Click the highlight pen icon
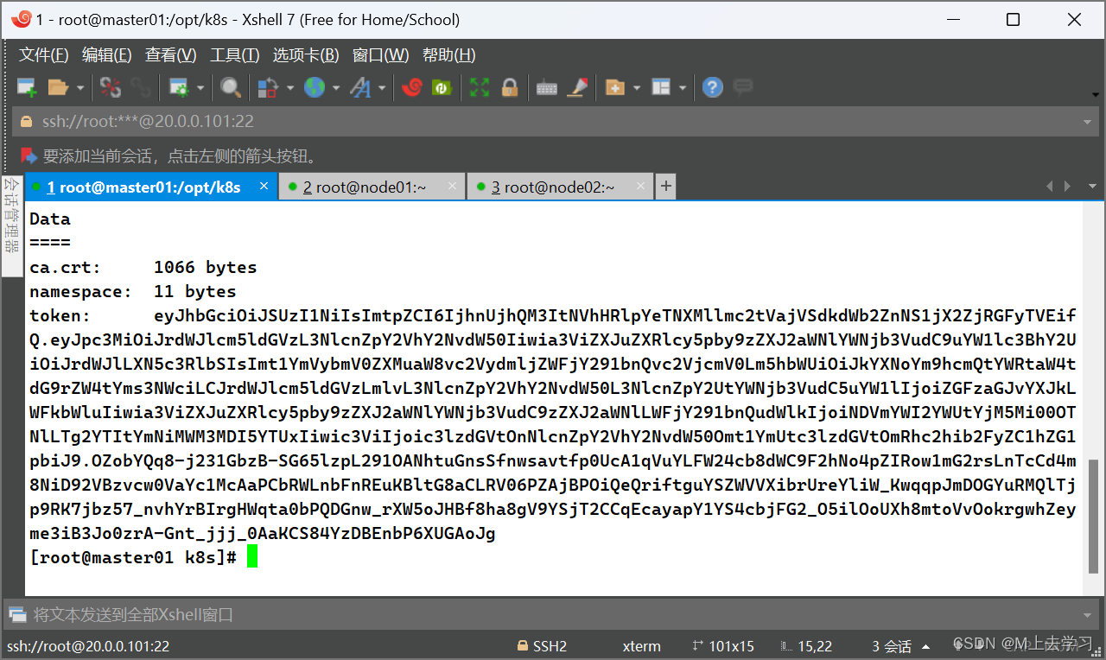Viewport: 1106px width, 660px height. [x=577, y=87]
